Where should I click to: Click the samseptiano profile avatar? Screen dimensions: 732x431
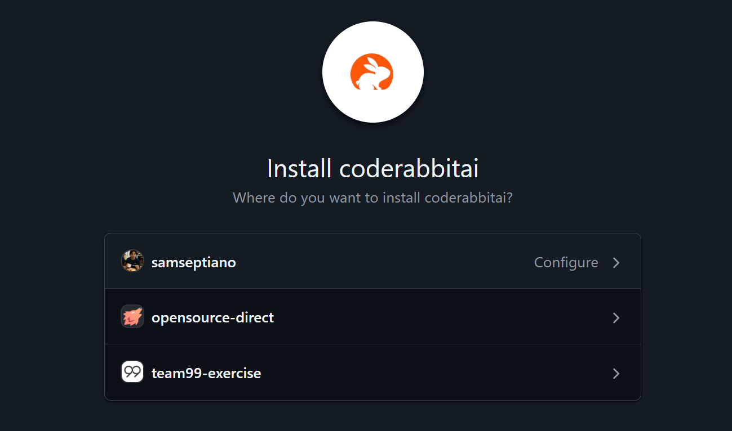pos(132,262)
